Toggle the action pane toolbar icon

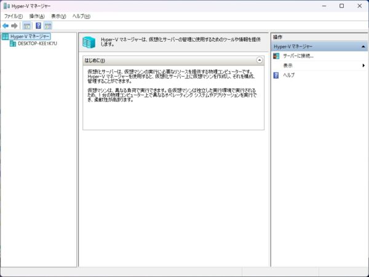click(x=48, y=26)
